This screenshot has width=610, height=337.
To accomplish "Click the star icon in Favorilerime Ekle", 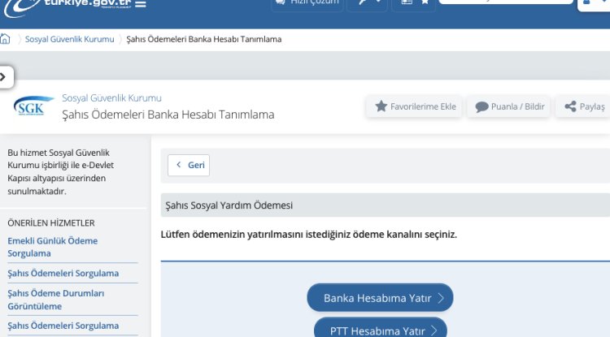I will (381, 106).
